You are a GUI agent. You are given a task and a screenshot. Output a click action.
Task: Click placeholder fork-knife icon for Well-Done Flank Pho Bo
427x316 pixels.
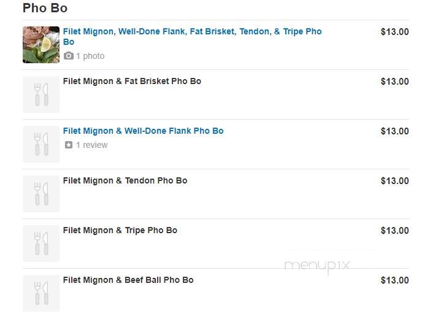[x=41, y=144]
